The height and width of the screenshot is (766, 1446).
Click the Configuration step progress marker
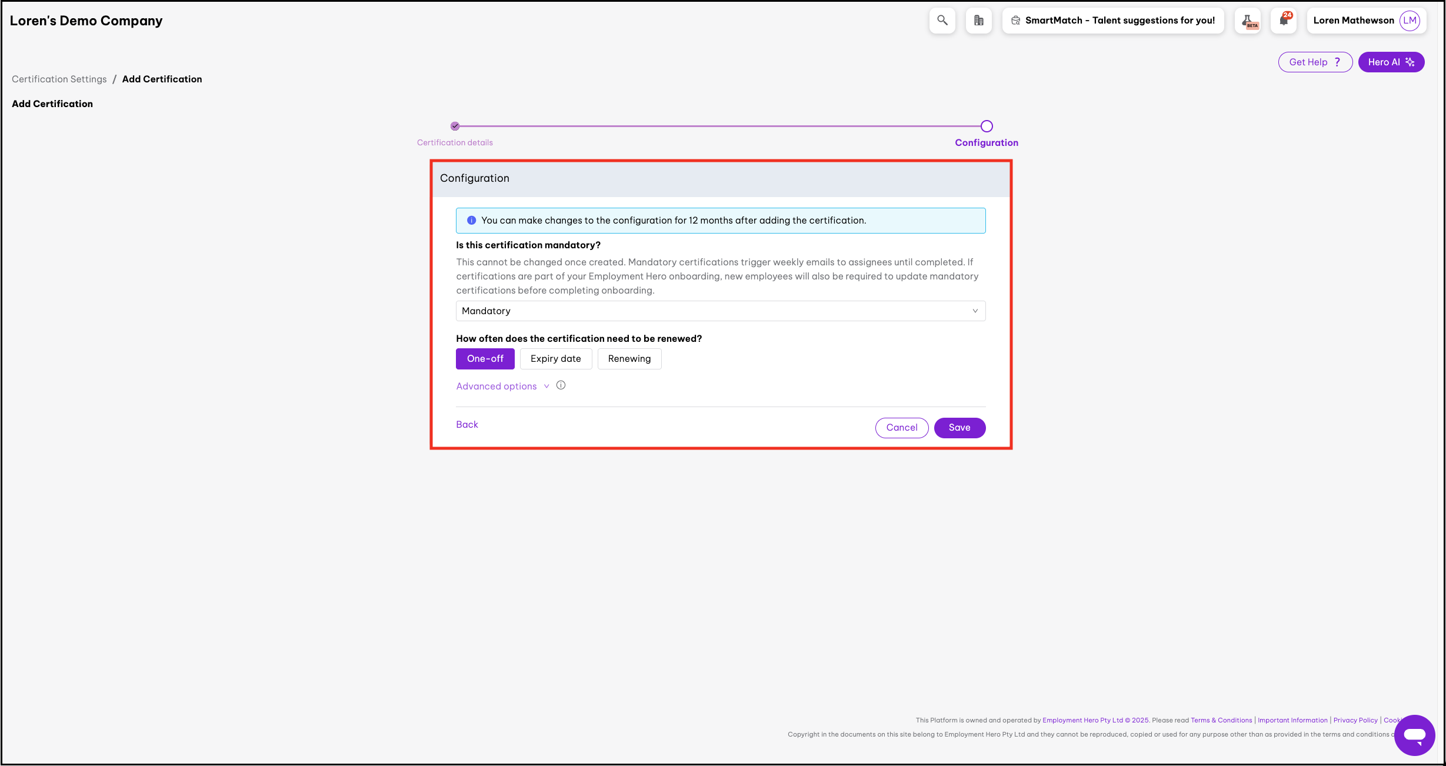[987, 126]
